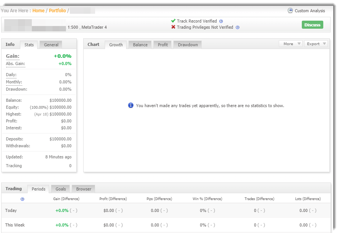Switch to the General info tab

[51, 45]
